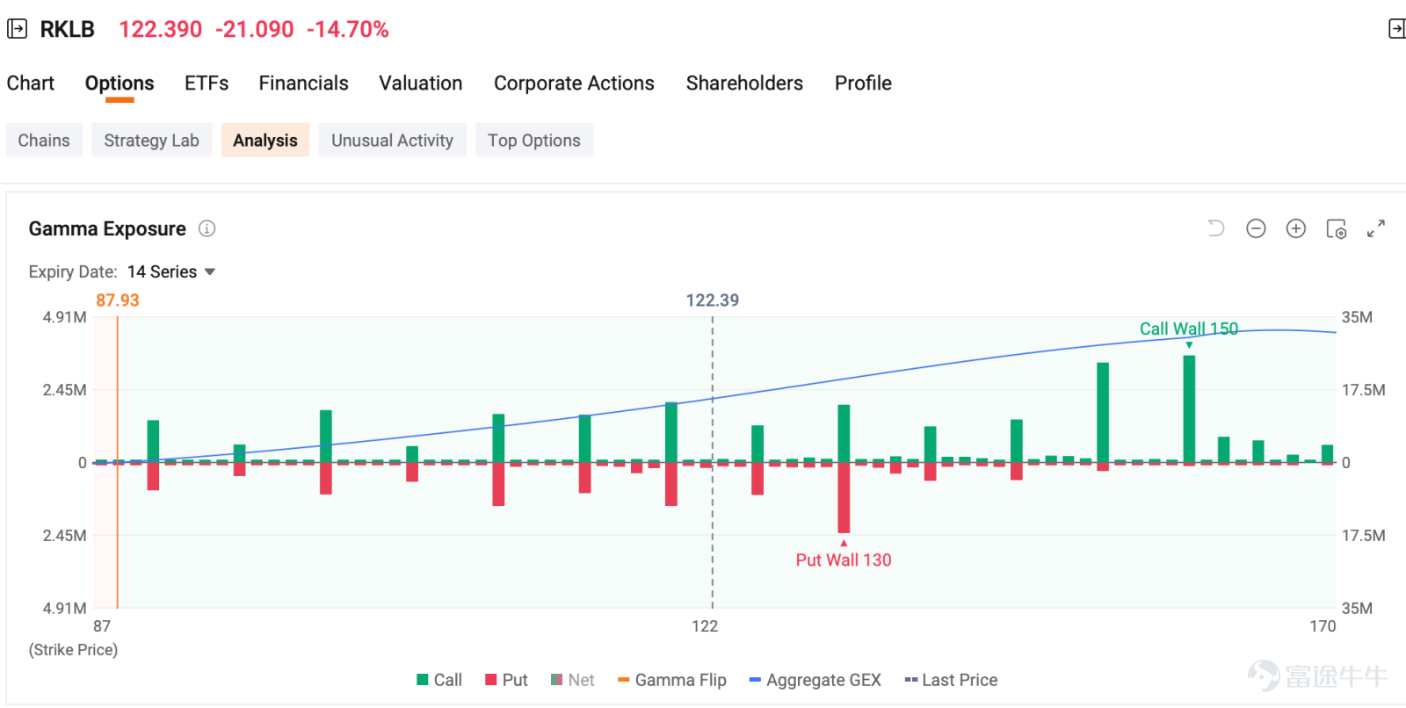
Task: Expand the right side panel arrow icon
Action: pyautogui.click(x=1396, y=29)
